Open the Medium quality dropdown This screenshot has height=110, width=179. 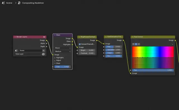point(63,51)
